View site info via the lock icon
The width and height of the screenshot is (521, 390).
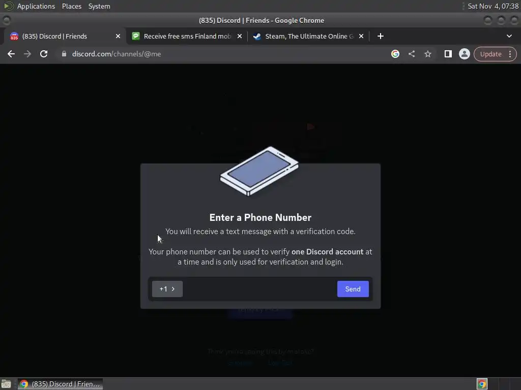tap(64, 54)
